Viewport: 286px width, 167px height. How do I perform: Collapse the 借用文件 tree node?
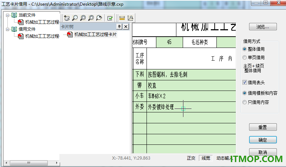point(7,29)
